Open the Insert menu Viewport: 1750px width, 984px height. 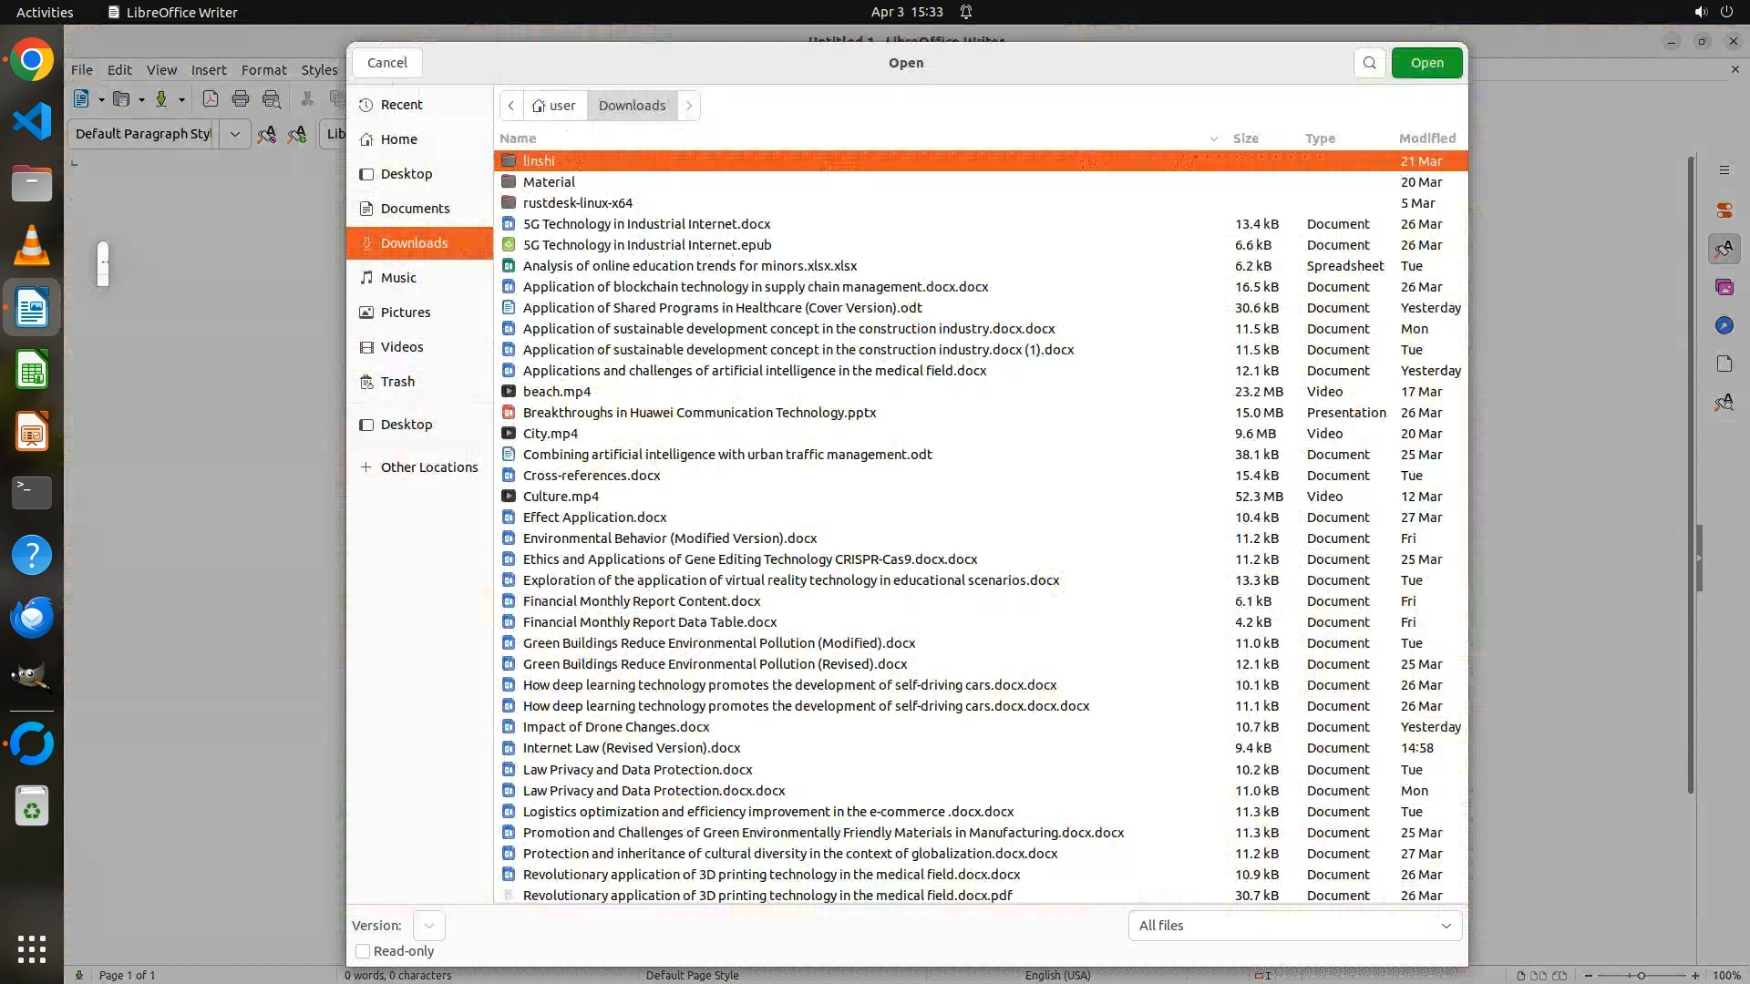coord(208,70)
